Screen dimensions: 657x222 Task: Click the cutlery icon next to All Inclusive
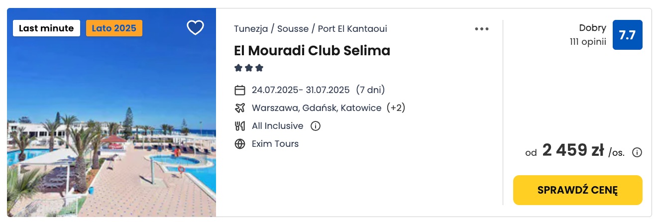pyautogui.click(x=240, y=126)
